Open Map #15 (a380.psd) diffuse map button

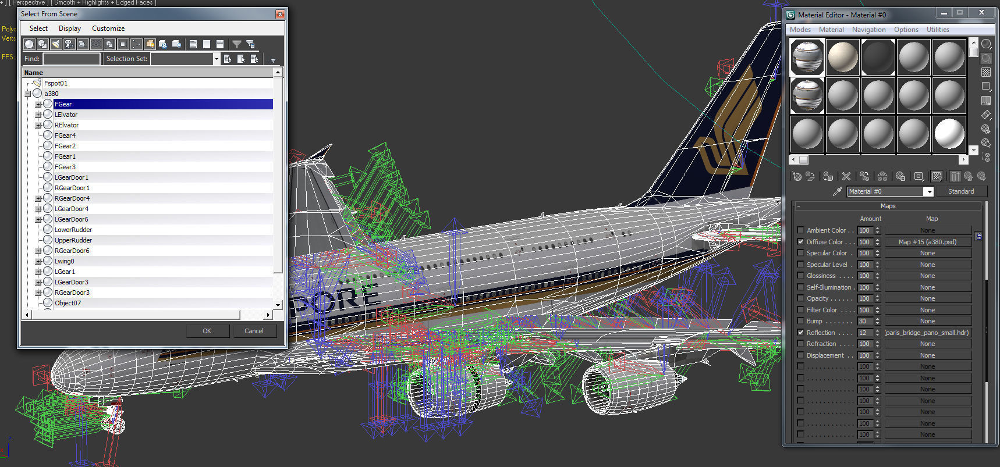928,242
